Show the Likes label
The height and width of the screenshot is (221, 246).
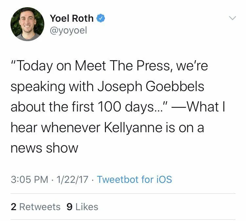[87, 207]
